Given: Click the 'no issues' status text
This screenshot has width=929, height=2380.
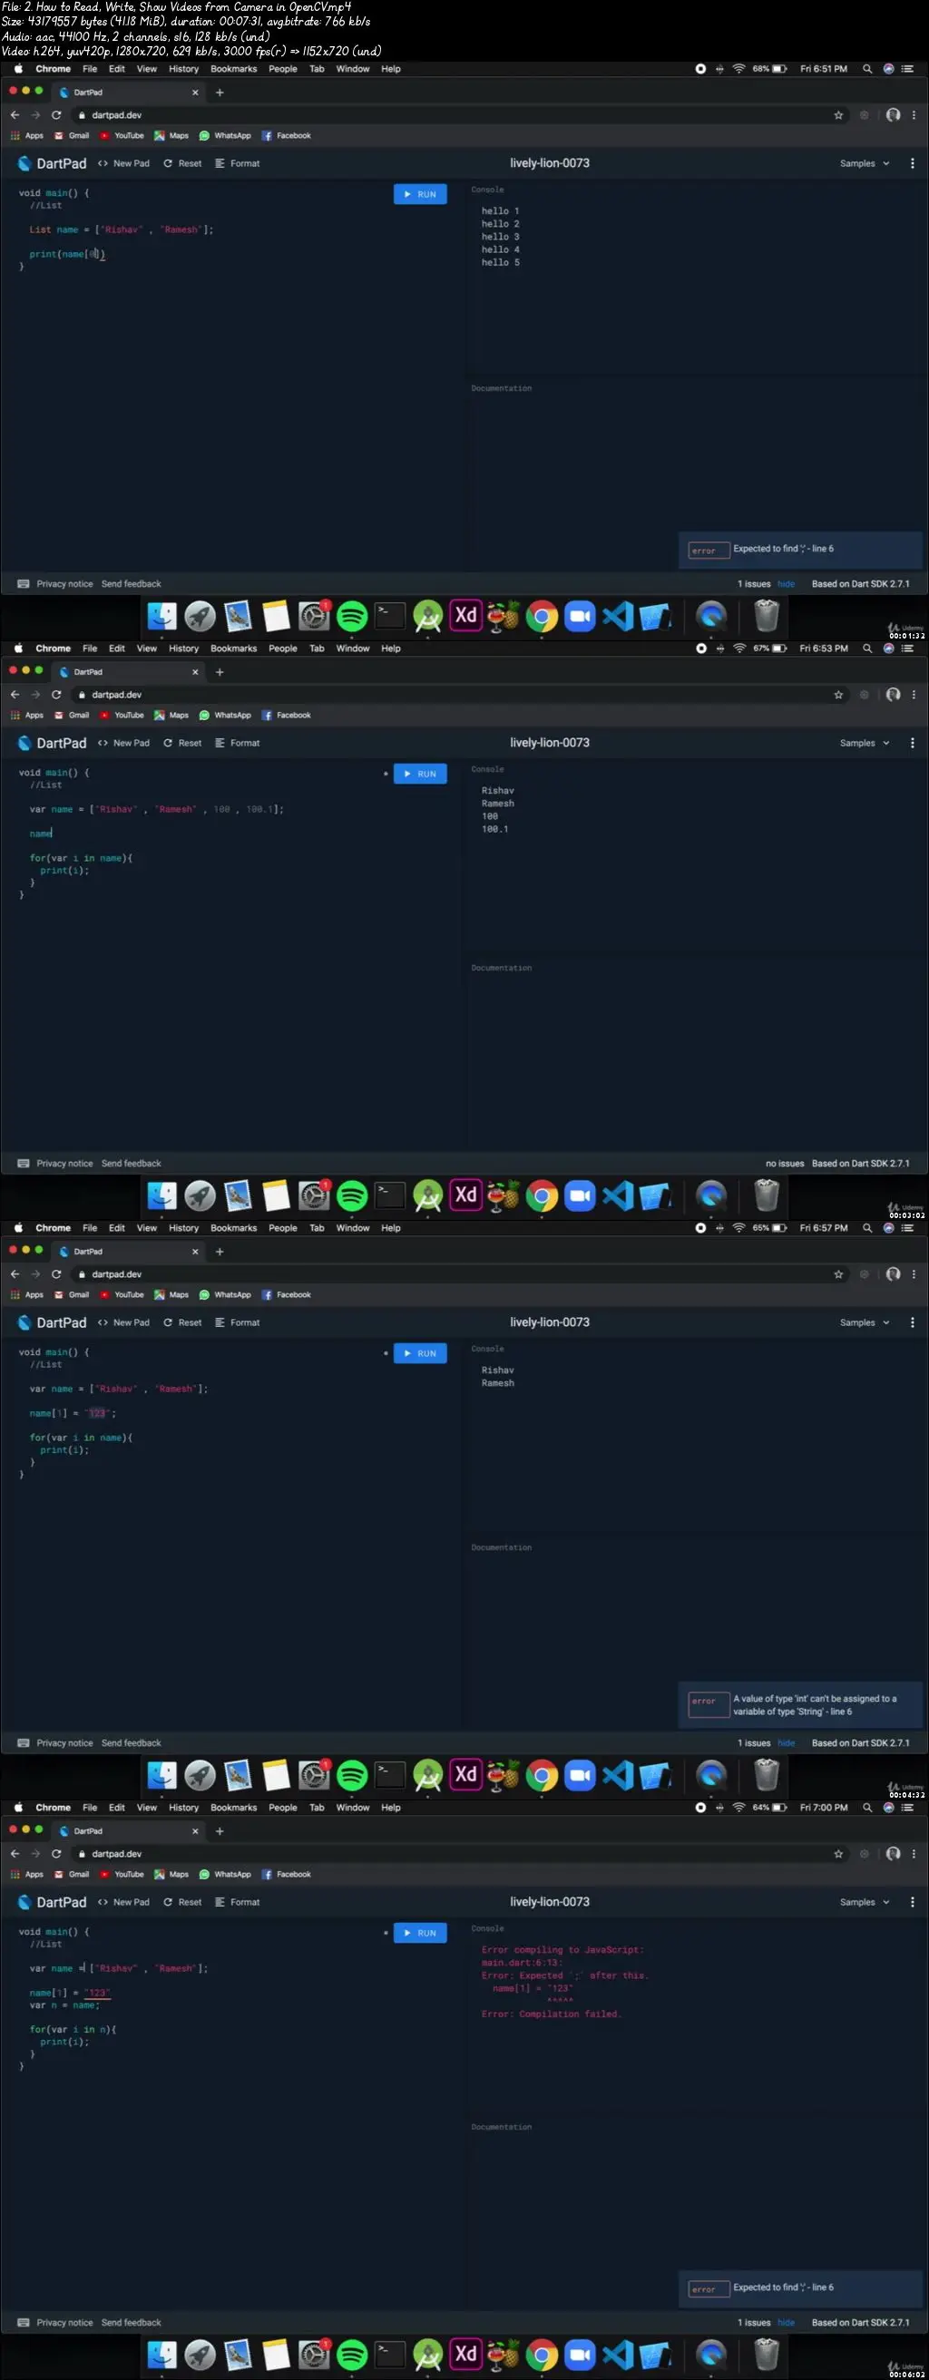Looking at the screenshot, I should (785, 1163).
